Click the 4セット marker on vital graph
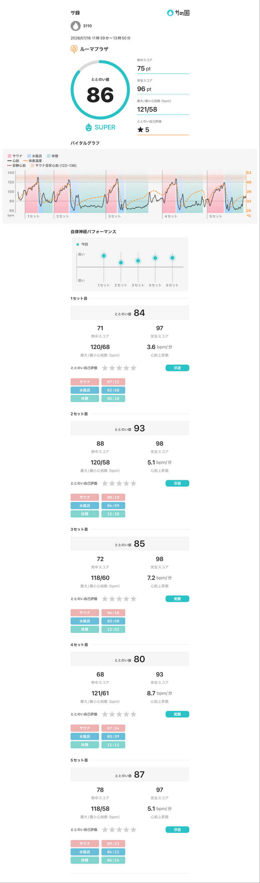The height and width of the screenshot is (883, 260). [171, 216]
